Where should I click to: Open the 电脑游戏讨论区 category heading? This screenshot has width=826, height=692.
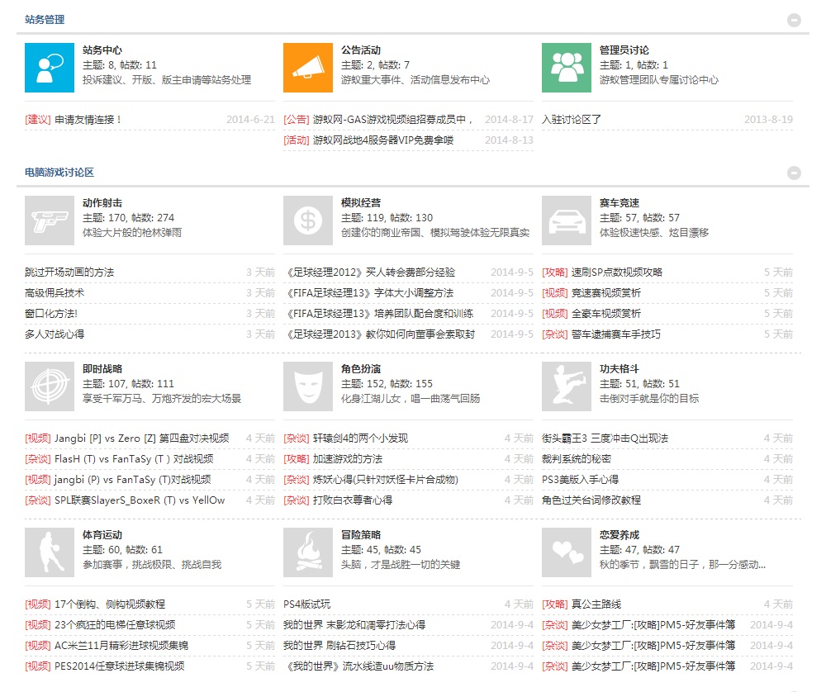pos(59,173)
